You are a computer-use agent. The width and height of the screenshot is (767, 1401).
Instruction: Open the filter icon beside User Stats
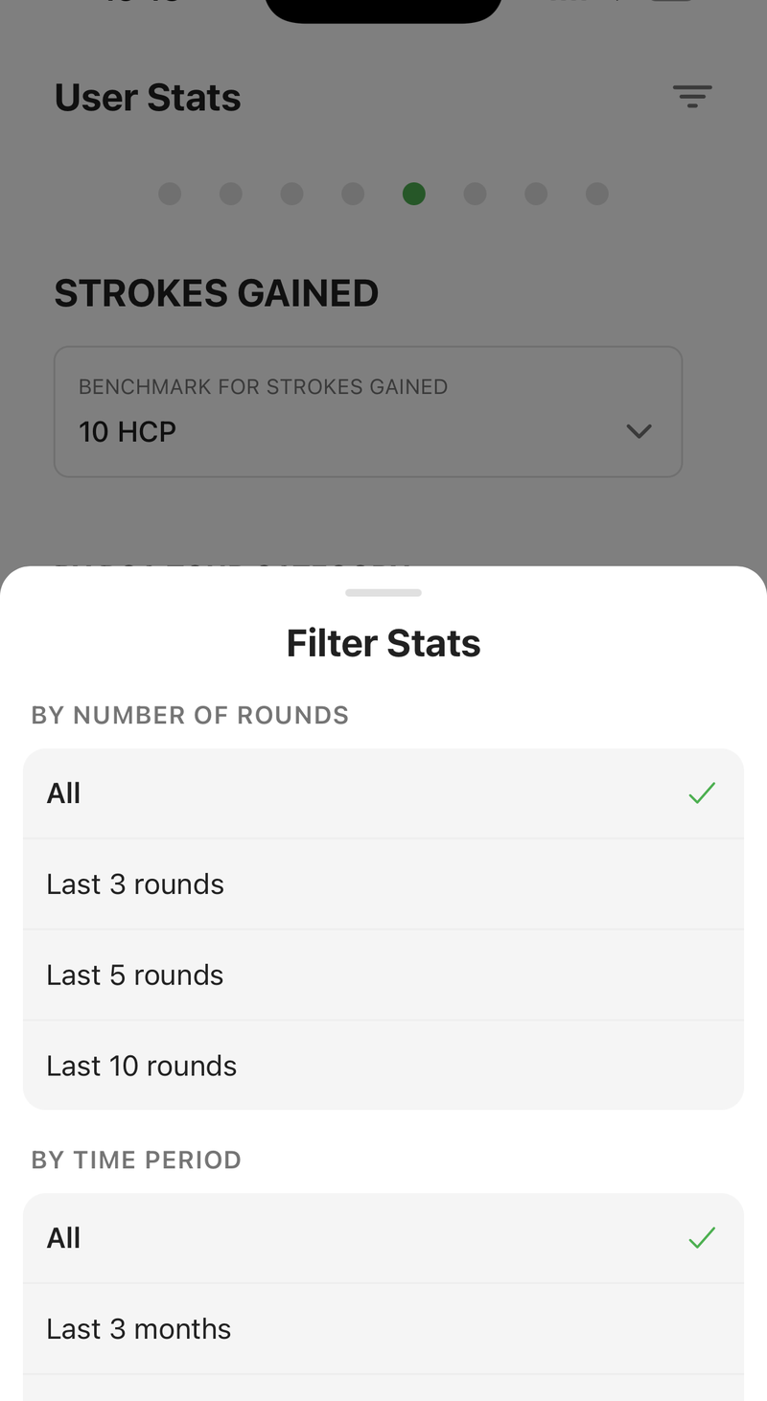click(x=692, y=96)
